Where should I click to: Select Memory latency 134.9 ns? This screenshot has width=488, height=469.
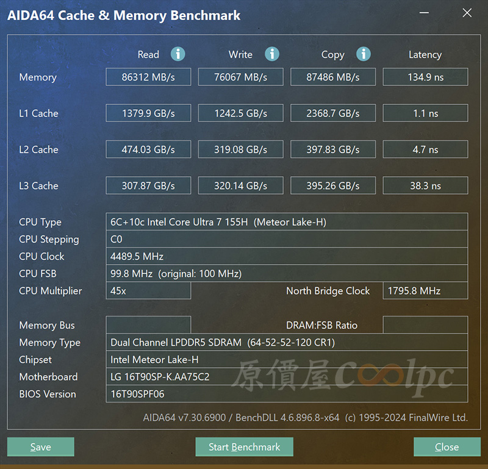click(x=425, y=77)
